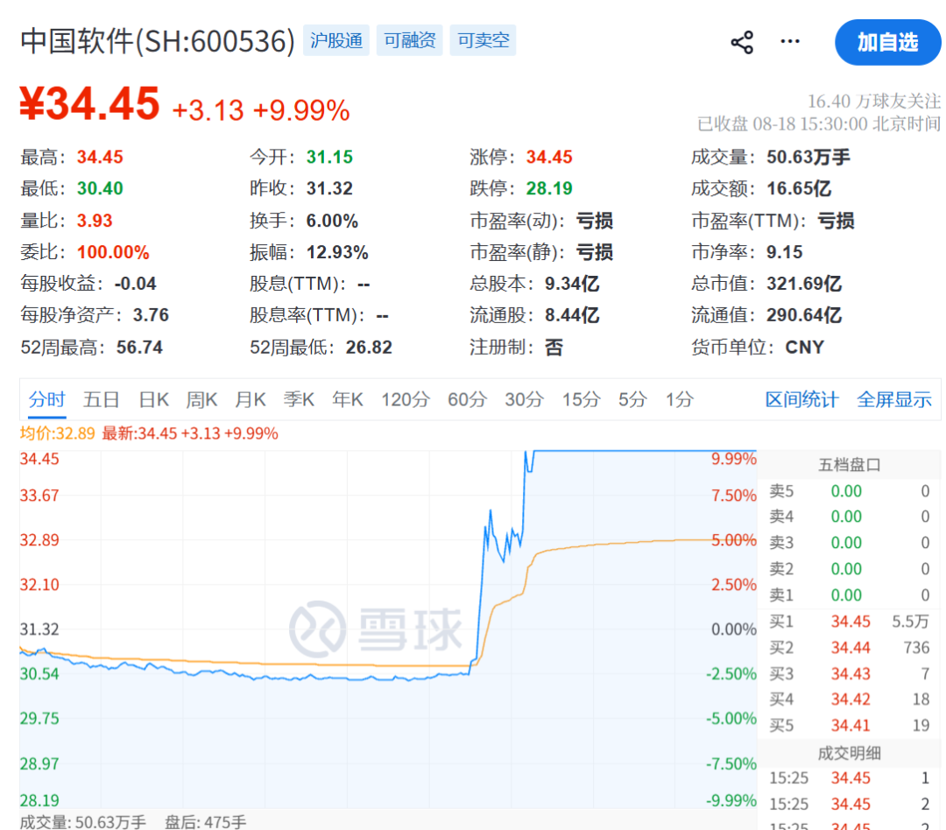Click the 全屏显示 link
This screenshot has height=830, width=946.
point(894,399)
